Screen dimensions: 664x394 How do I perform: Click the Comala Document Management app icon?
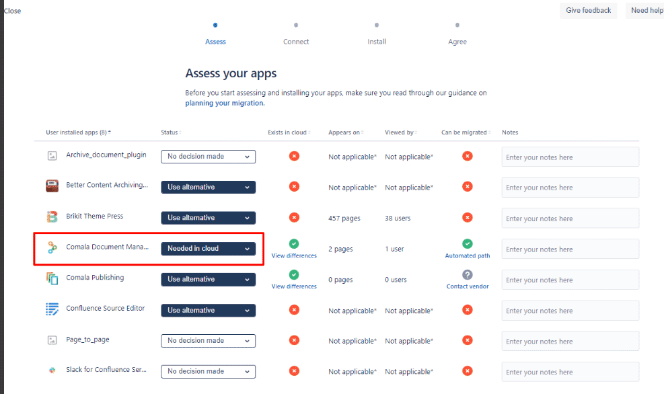pos(52,247)
